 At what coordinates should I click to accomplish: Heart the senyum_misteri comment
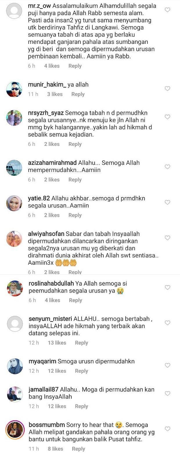(168, 323)
